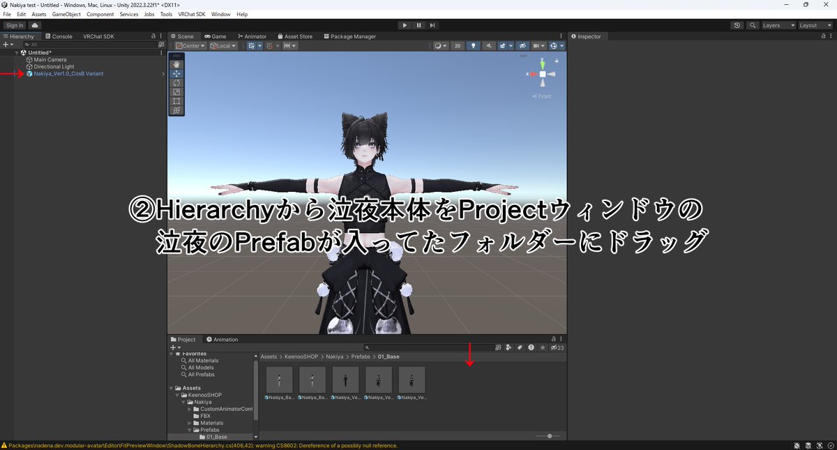Select the Rotate tool
Viewport: 837px width, 450px height.
coord(176,82)
